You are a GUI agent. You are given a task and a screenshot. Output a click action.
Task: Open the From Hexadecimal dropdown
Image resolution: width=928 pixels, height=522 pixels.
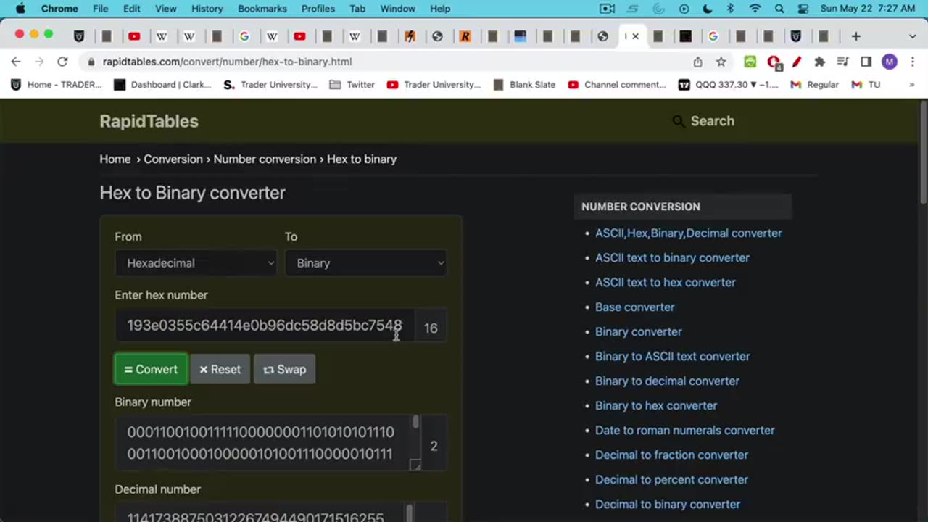[x=196, y=263]
